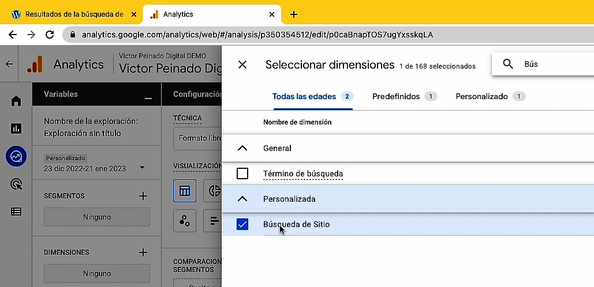This screenshot has width=594, height=287.
Task: Open the Reports icon in the sidebar
Action: (16, 129)
